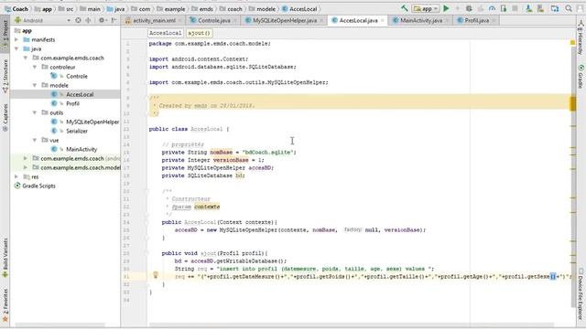Toggle the Structure side tab

pyautogui.click(x=5, y=77)
